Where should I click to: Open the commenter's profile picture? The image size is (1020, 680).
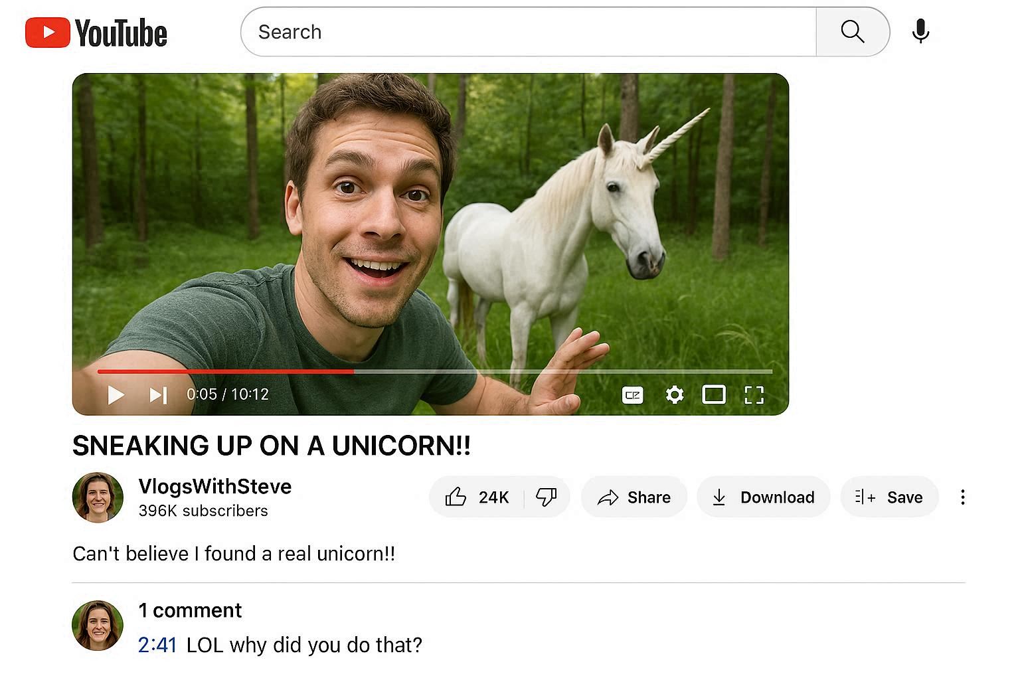pos(98,626)
